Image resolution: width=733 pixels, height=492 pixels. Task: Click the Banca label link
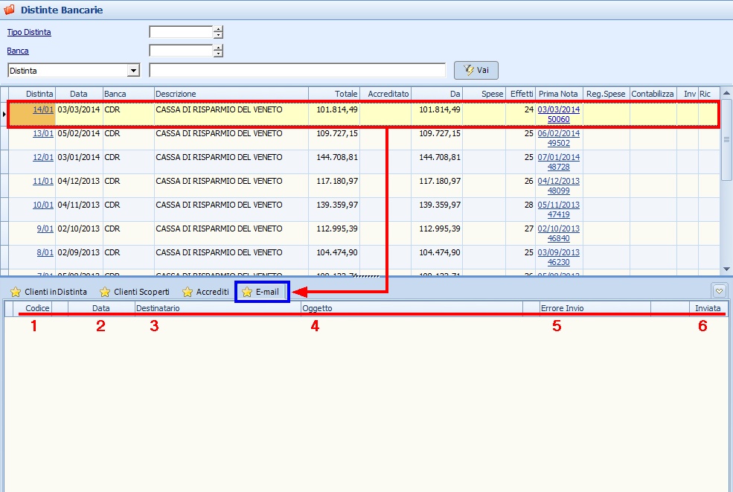click(18, 51)
